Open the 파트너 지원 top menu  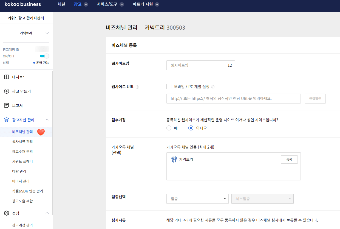[x=143, y=4]
